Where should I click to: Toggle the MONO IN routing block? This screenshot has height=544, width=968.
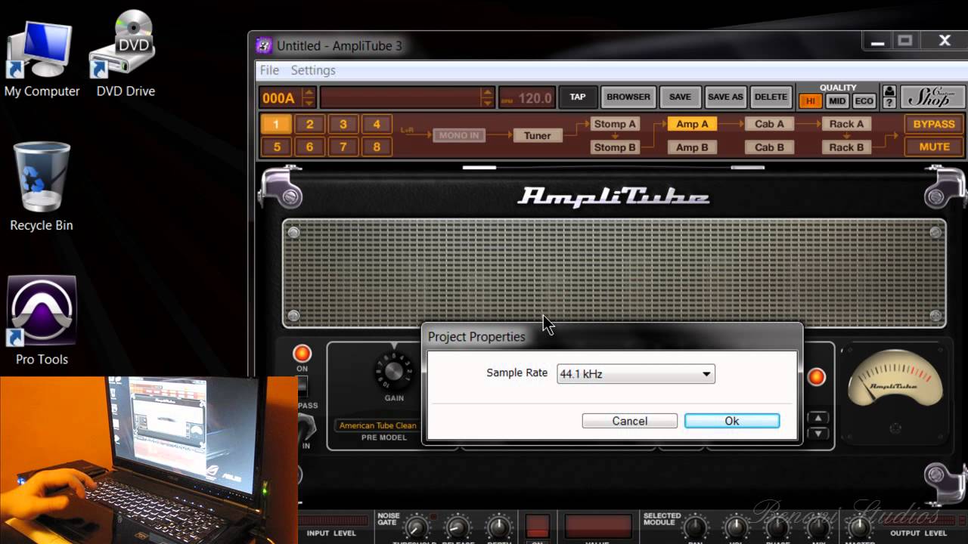(x=459, y=136)
